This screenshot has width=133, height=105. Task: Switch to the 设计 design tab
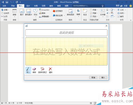(x=28, y=6)
